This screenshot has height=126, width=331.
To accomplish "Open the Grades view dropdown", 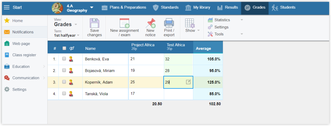I will point(66,24).
